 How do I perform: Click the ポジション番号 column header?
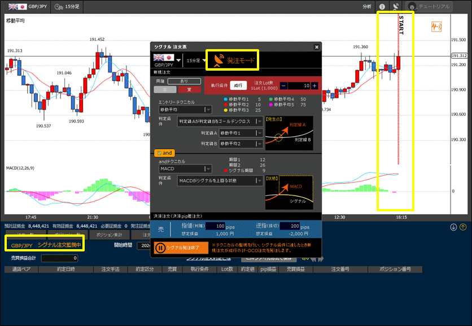(395, 270)
